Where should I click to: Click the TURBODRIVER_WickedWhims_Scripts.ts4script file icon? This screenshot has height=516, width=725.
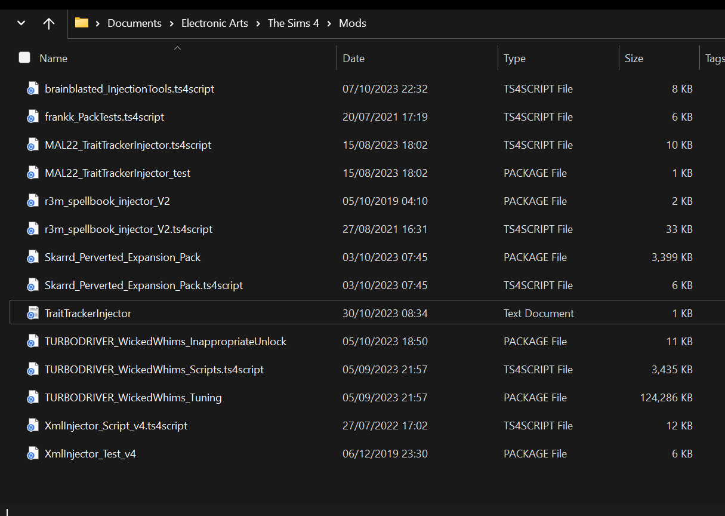(x=32, y=370)
